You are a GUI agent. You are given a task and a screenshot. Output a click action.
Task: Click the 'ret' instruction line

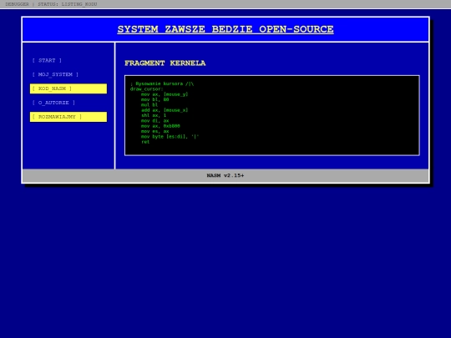coord(145,142)
